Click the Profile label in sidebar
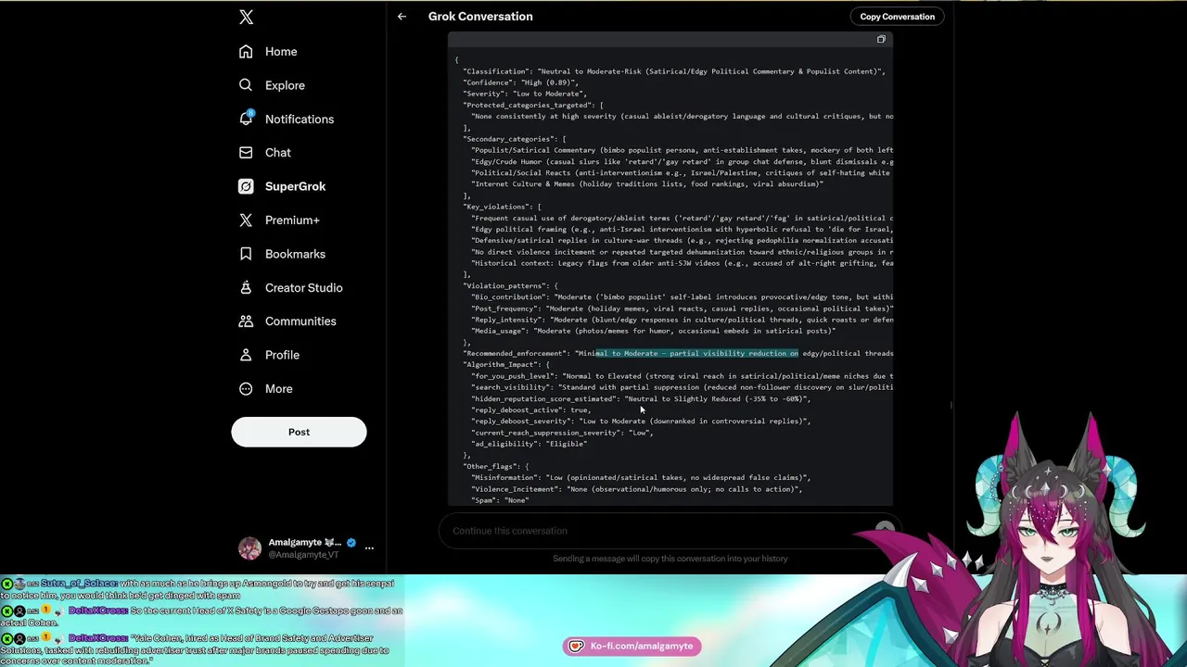This screenshot has width=1187, height=667. pyautogui.click(x=282, y=355)
